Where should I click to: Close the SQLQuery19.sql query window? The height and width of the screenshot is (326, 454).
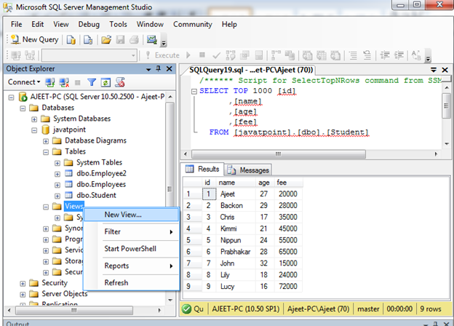coord(445,70)
